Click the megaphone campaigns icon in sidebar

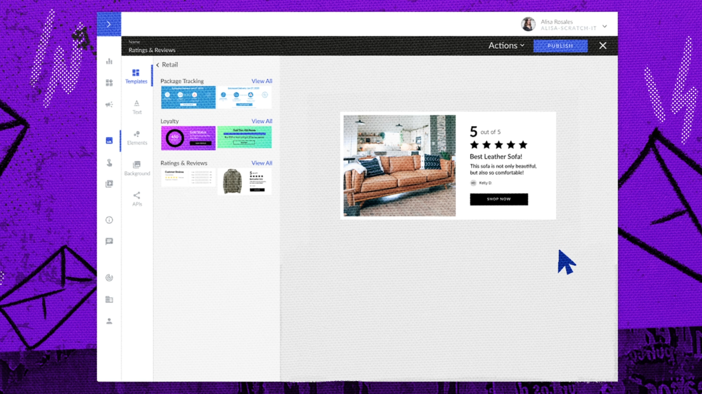click(109, 105)
